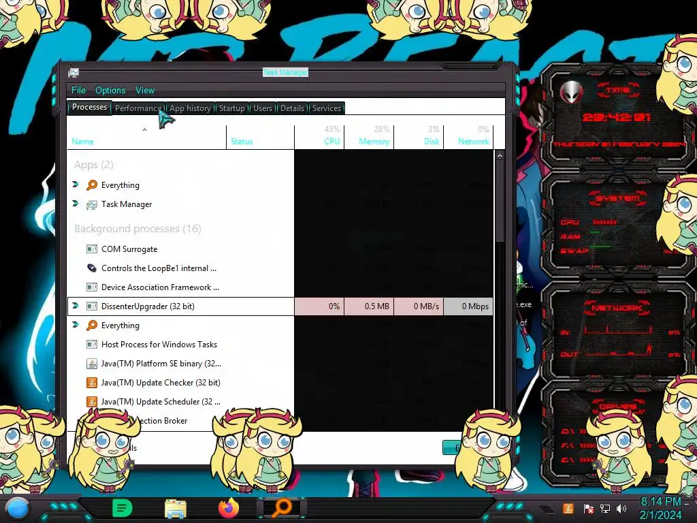The image size is (697, 523).
Task: Open the Action Center flag tray icon
Action: (x=588, y=508)
